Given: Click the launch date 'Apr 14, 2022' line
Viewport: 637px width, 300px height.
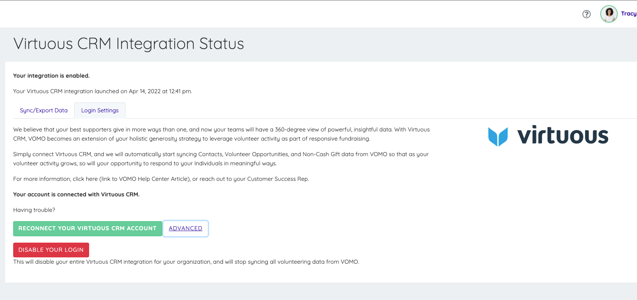Looking at the screenshot, I should pos(103,91).
